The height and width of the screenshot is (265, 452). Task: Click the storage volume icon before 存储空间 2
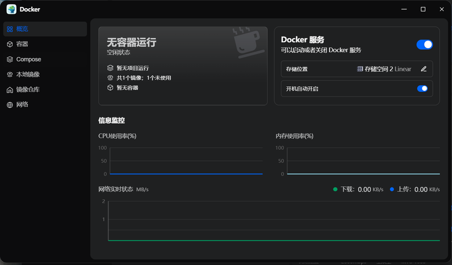tap(360, 69)
